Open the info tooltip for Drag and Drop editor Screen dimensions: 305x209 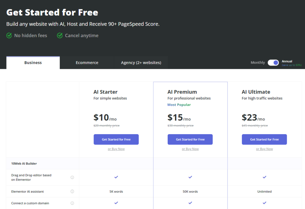72,177
